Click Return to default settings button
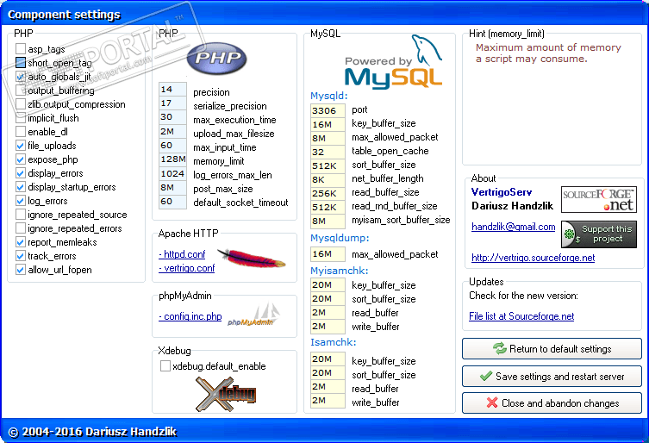The width and height of the screenshot is (649, 443). pos(552,348)
